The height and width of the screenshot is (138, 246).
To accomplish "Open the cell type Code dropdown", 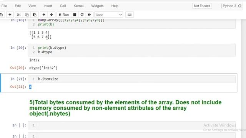I will point(109,15).
